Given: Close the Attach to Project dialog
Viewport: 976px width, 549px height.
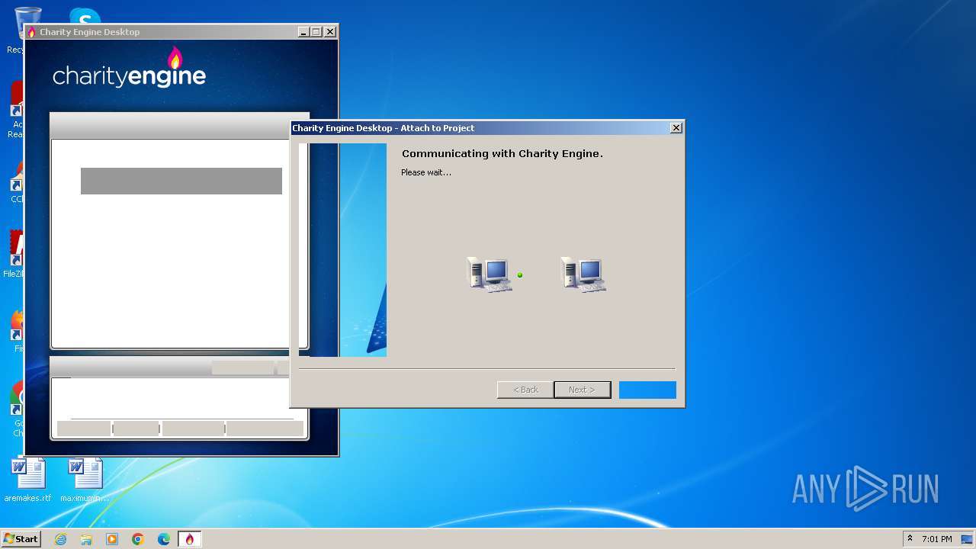Looking at the screenshot, I should coord(676,128).
